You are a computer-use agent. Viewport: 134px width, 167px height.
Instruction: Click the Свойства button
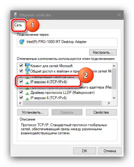tap(101, 112)
